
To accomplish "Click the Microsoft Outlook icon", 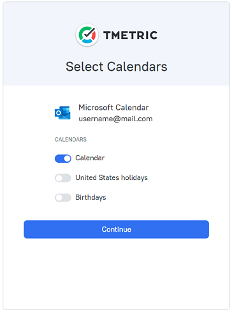I will 62,113.
